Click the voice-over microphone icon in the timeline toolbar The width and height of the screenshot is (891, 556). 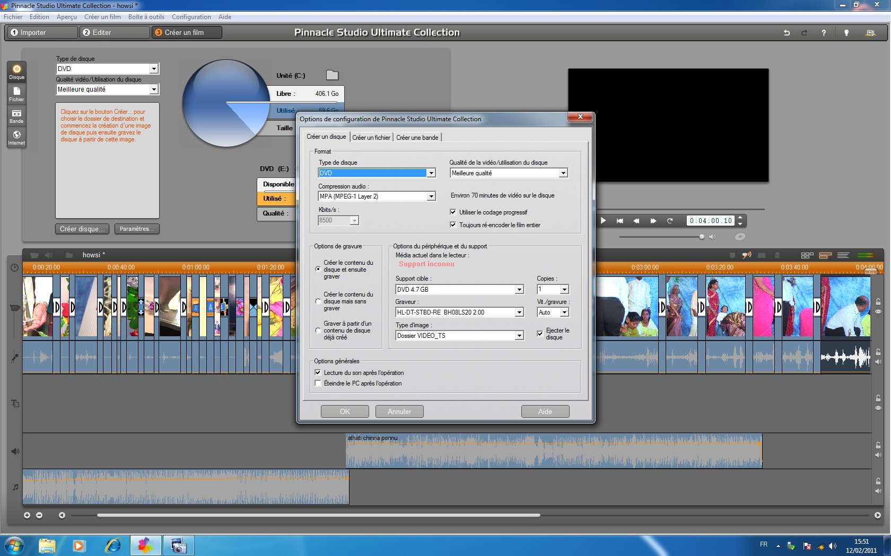point(747,255)
